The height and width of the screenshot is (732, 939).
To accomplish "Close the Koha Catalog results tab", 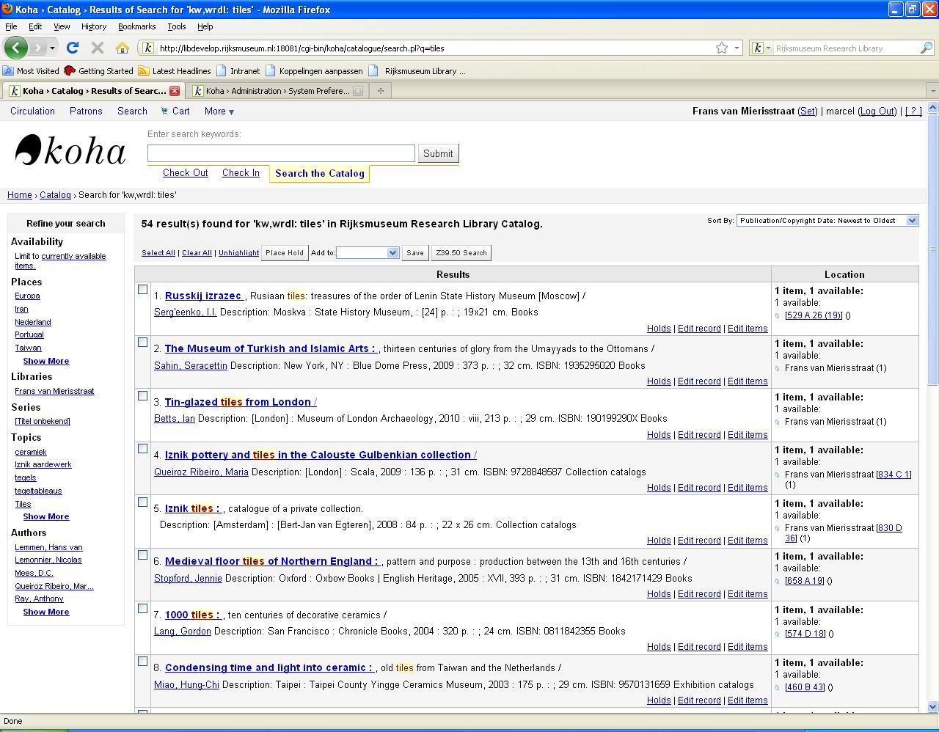I will (175, 91).
